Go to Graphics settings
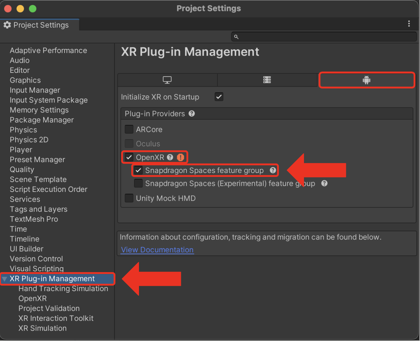Viewport: 420px width, 341px height. 25,80
